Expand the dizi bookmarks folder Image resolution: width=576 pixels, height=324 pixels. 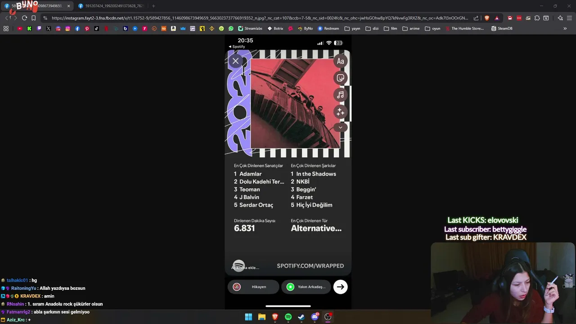(x=372, y=28)
